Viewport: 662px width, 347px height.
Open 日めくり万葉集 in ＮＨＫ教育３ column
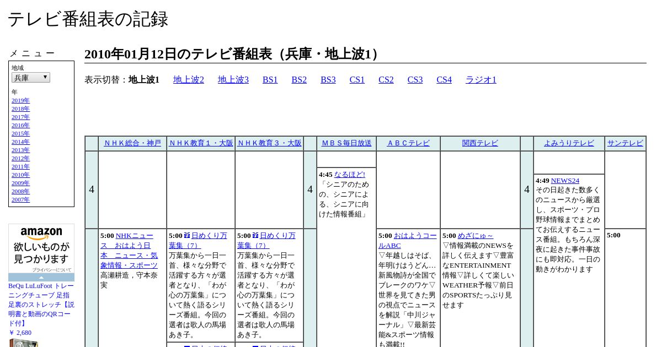[x=266, y=241]
